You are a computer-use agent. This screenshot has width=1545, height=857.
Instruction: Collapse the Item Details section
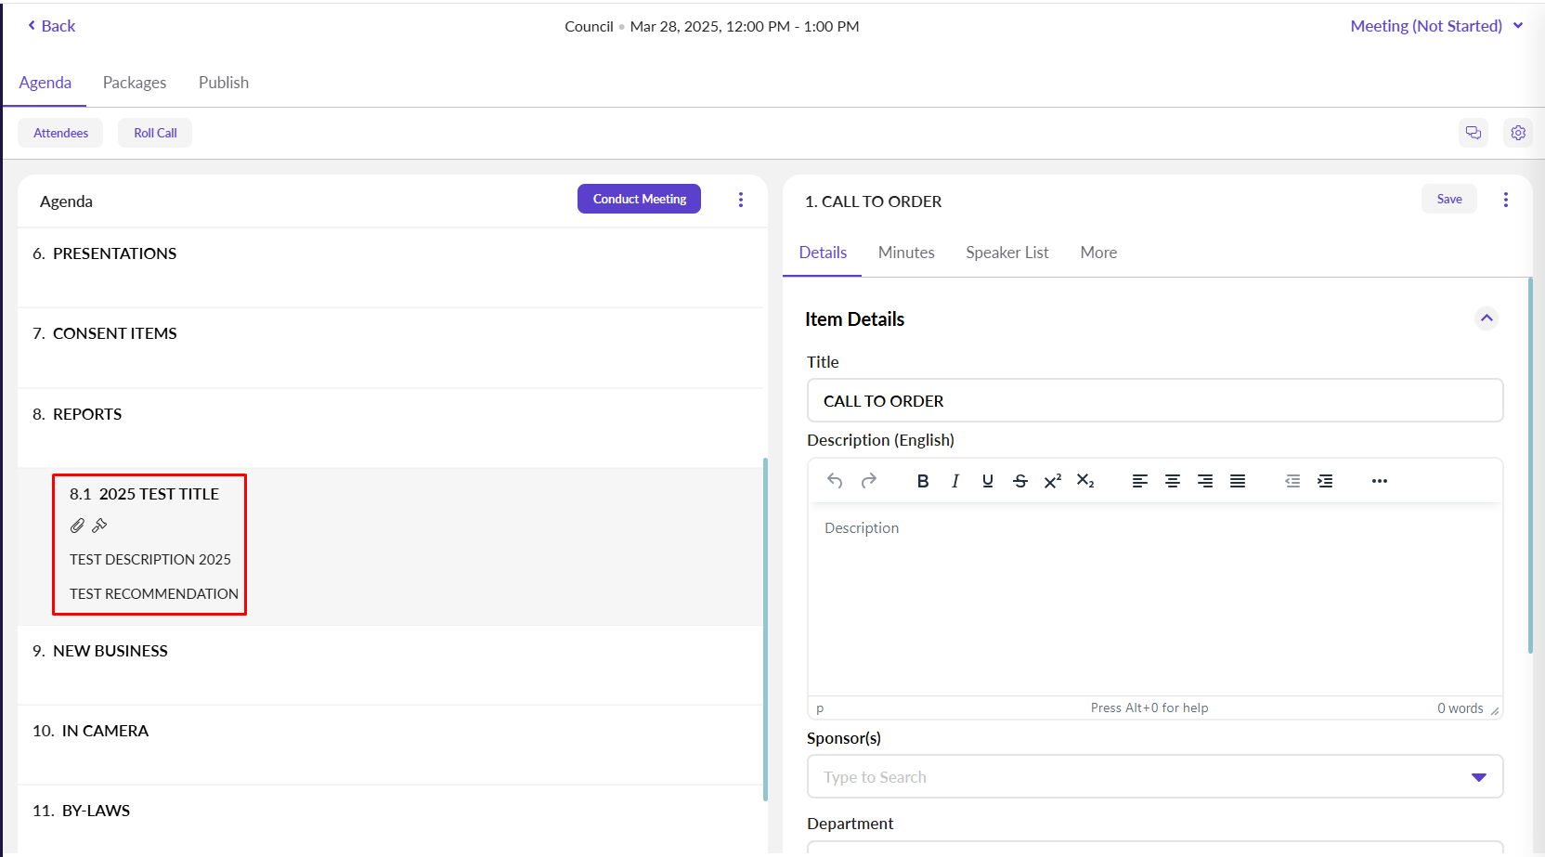pos(1486,318)
